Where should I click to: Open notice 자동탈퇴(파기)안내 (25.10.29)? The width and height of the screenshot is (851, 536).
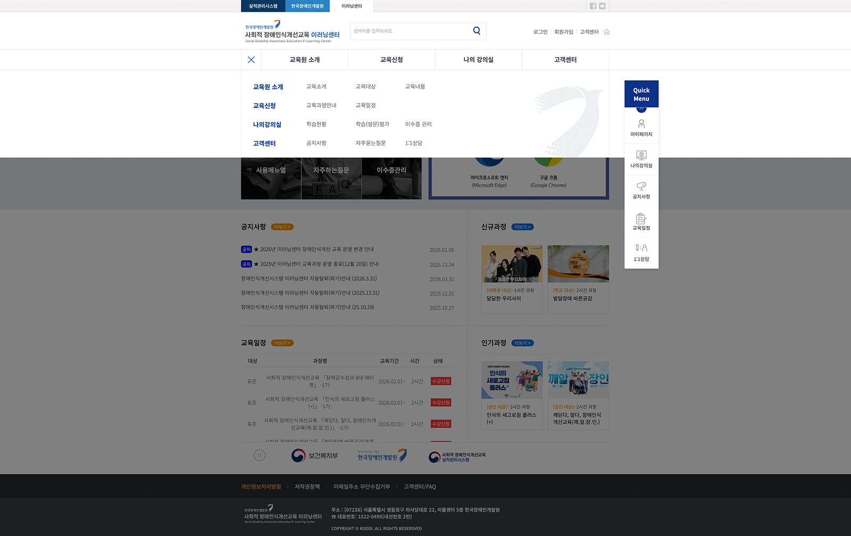pos(307,307)
